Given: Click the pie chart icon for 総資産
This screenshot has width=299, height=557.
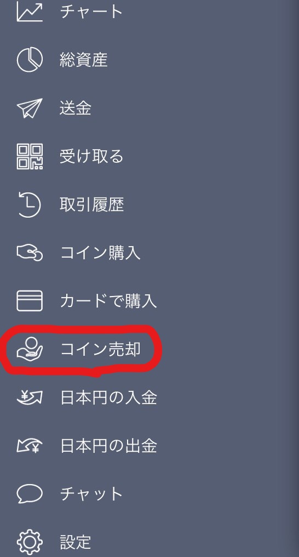Looking at the screenshot, I should click(x=30, y=59).
